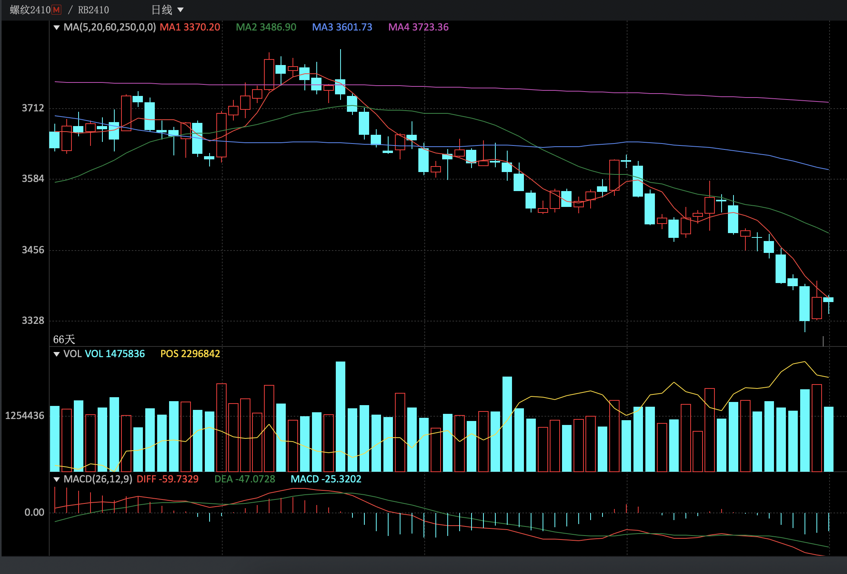Select the red MA1 3370.20 label
The width and height of the screenshot is (847, 574).
point(190,27)
